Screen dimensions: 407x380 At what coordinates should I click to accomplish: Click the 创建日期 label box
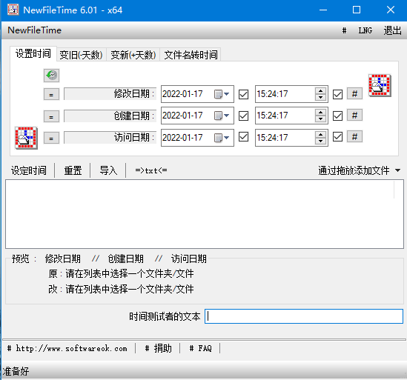coord(110,116)
